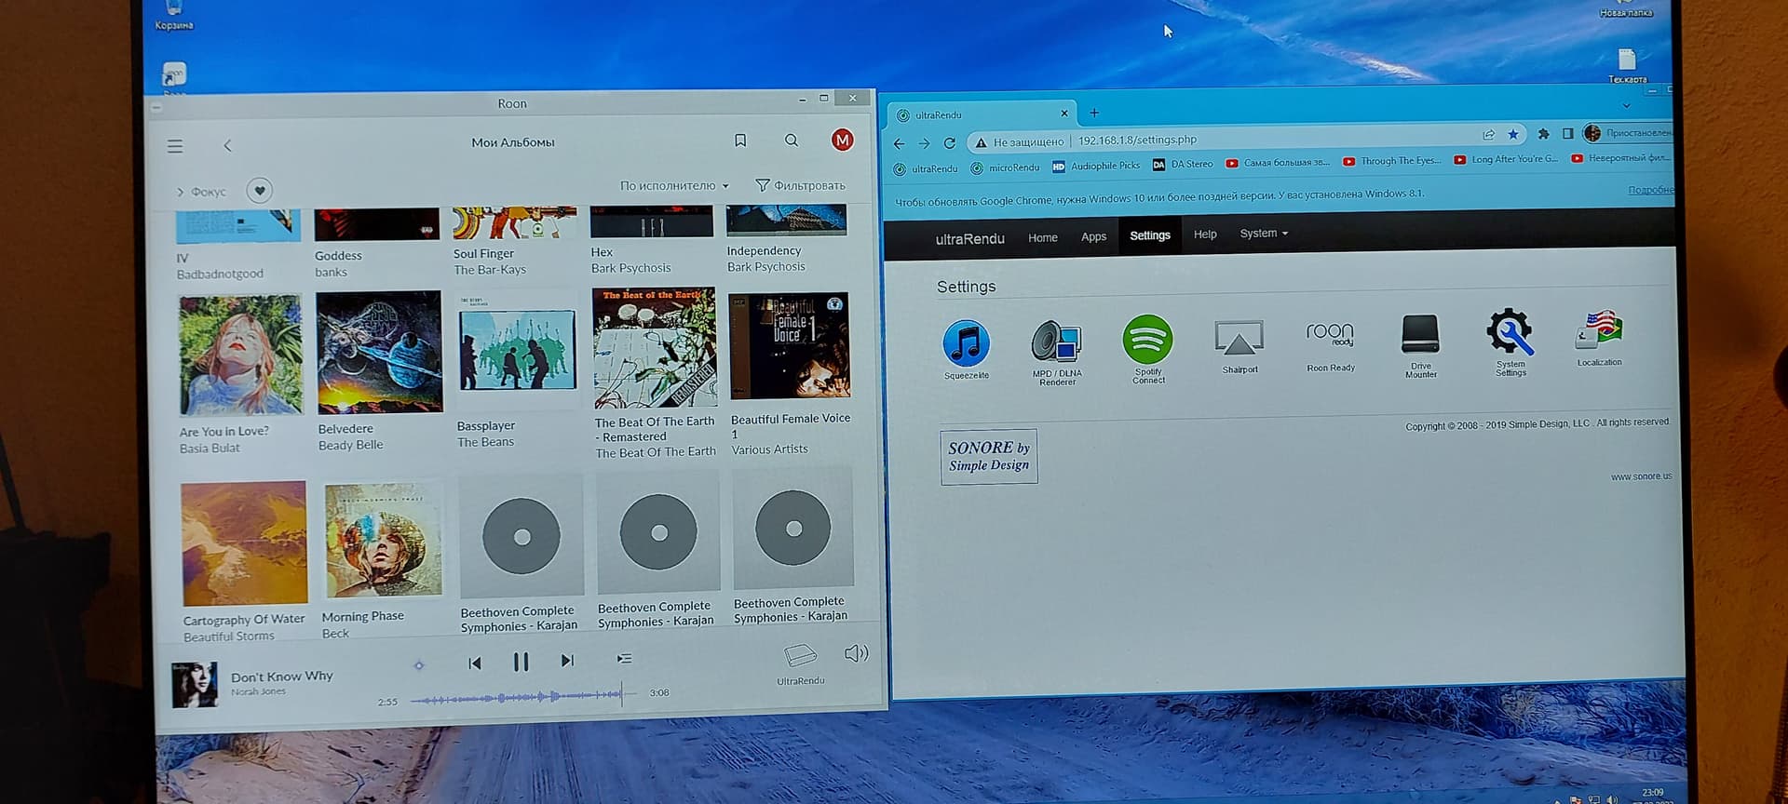Click the Не защищено security warning

pos(1019,142)
